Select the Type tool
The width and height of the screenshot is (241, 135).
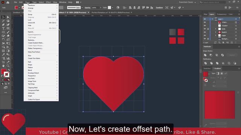(x=3, y=28)
